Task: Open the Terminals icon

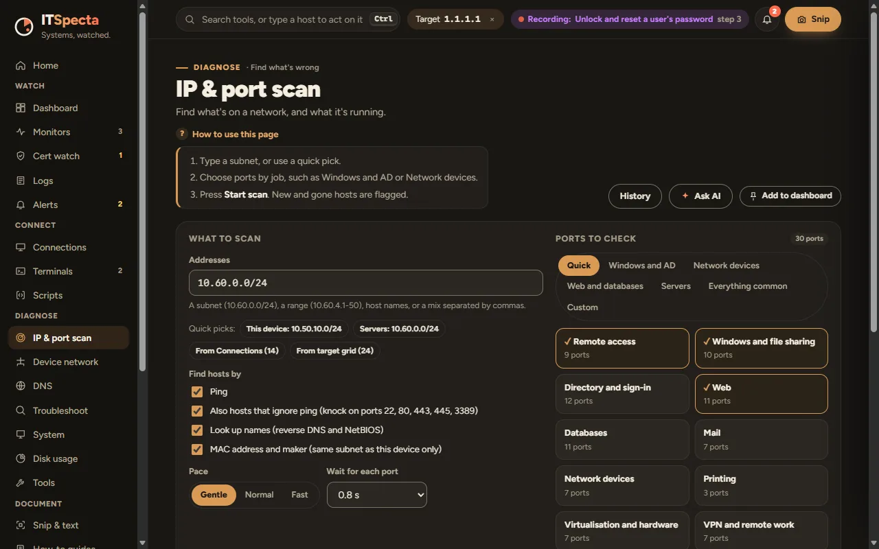Action: (21, 272)
